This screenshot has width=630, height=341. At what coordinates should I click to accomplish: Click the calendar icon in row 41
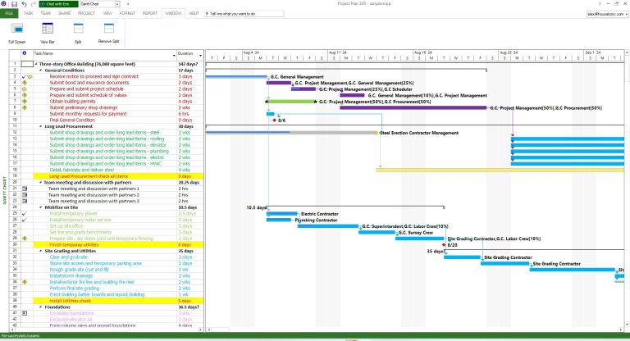pos(25,313)
